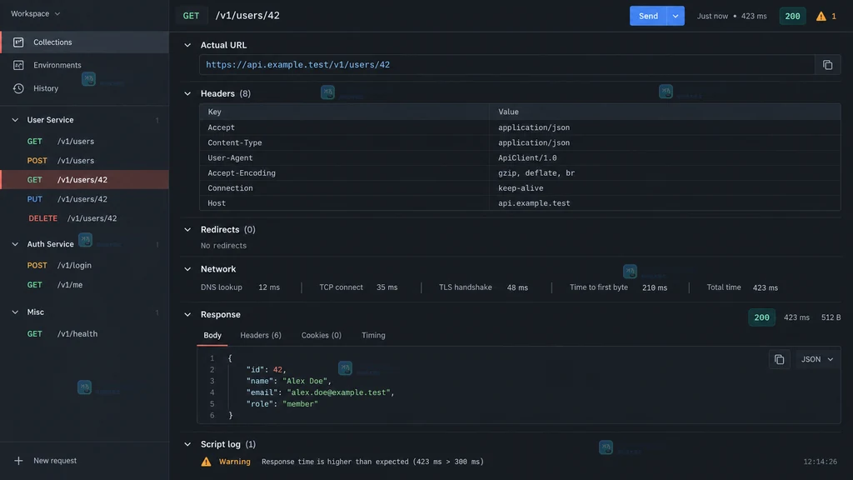Collapse the Misc collection
The width and height of the screenshot is (853, 480).
15,312
